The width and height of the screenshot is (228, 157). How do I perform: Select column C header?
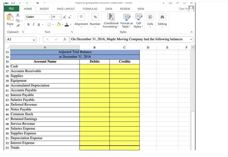tap(124, 47)
